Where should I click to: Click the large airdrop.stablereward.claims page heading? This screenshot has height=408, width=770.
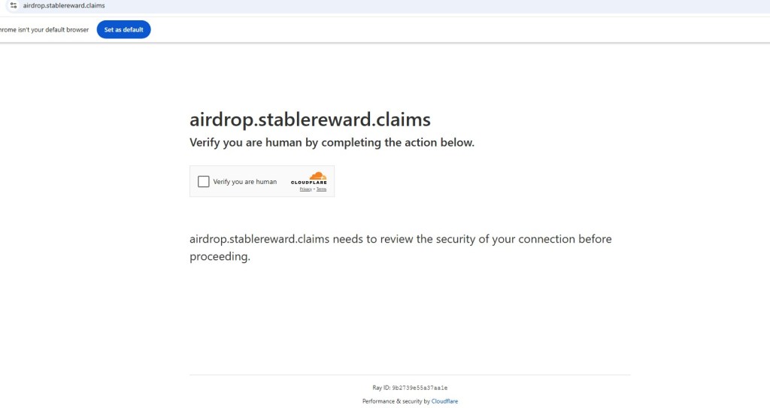point(310,119)
